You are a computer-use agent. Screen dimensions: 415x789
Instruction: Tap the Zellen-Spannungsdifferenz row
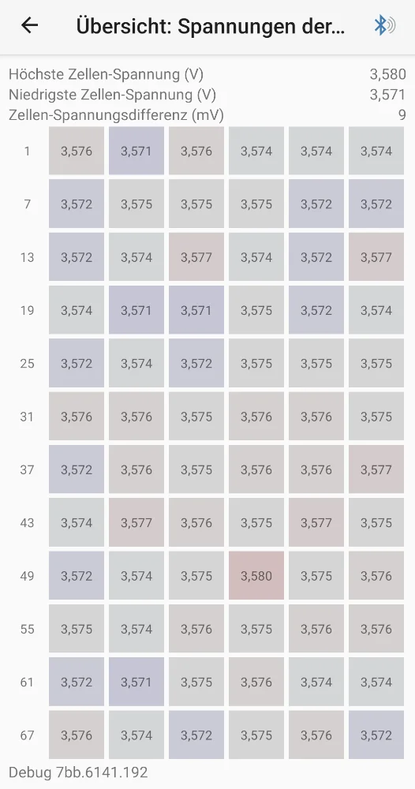(207, 114)
